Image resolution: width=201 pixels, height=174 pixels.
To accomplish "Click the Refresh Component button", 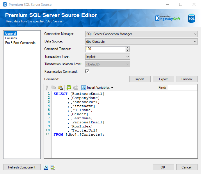I will (x=22, y=167).
